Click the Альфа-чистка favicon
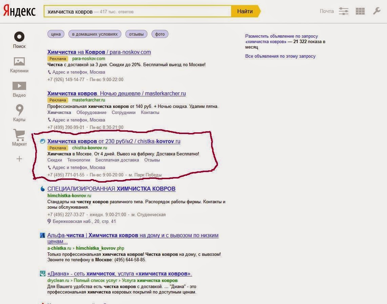This screenshot has height=304, width=387. pos(42,235)
